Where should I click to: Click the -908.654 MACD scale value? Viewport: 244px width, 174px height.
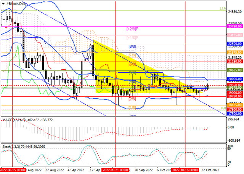click(234, 140)
